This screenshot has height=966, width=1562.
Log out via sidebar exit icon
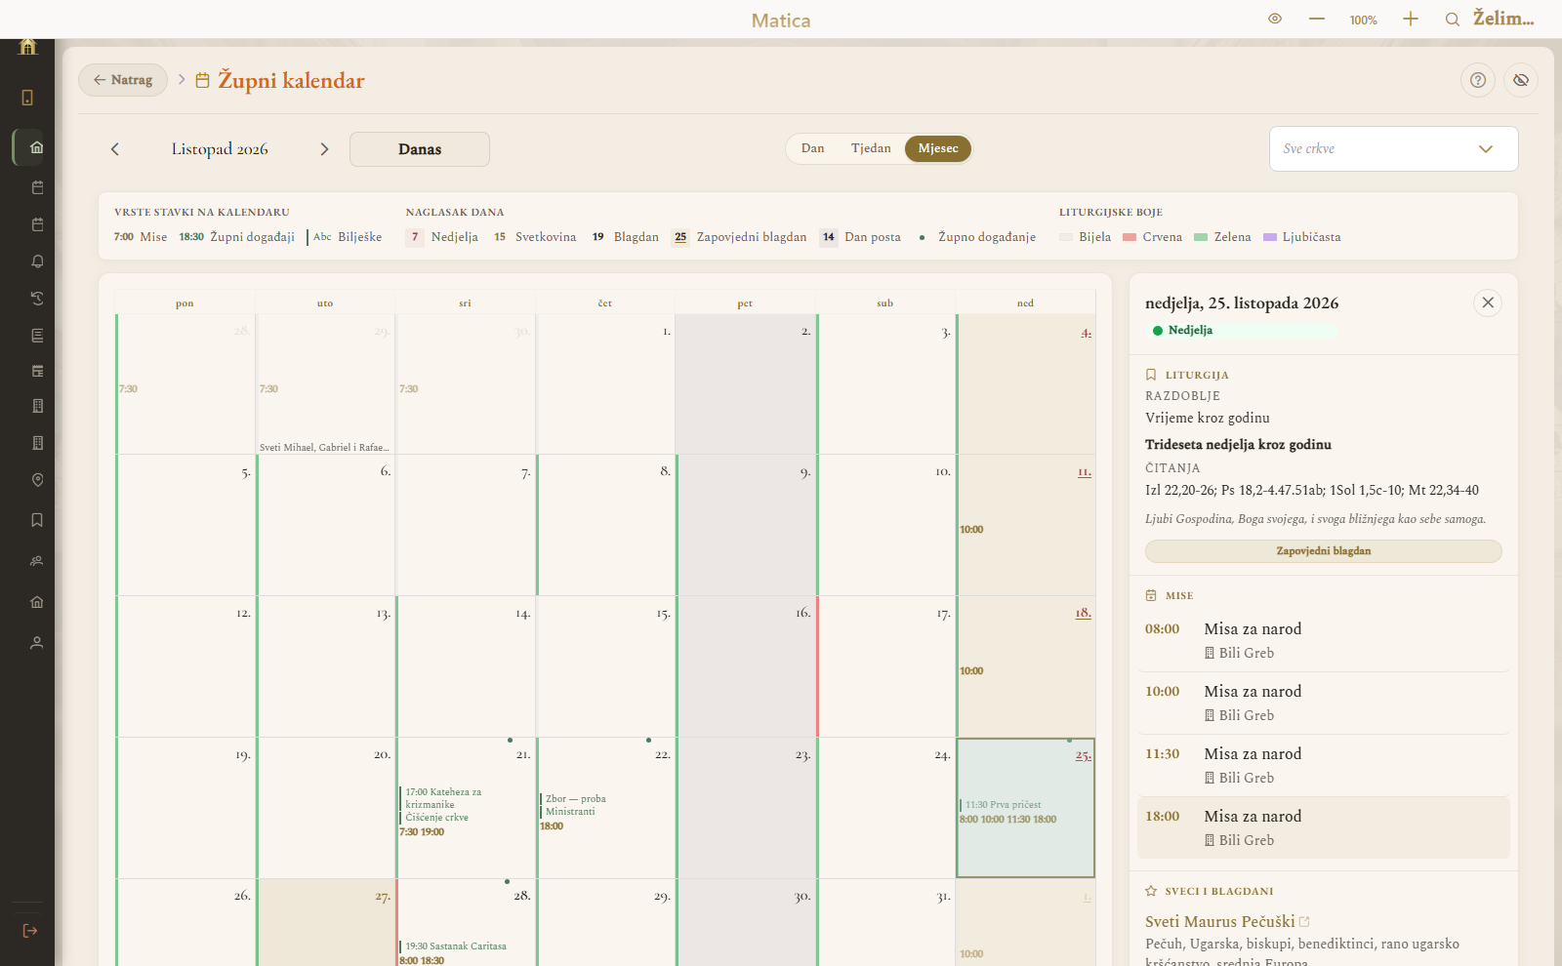coord(29,931)
